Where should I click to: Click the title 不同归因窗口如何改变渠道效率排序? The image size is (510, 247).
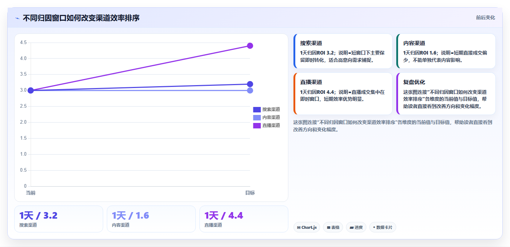point(81,18)
